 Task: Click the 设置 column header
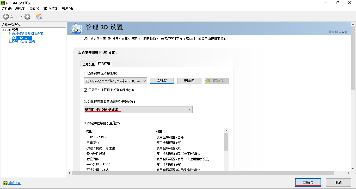189,131
